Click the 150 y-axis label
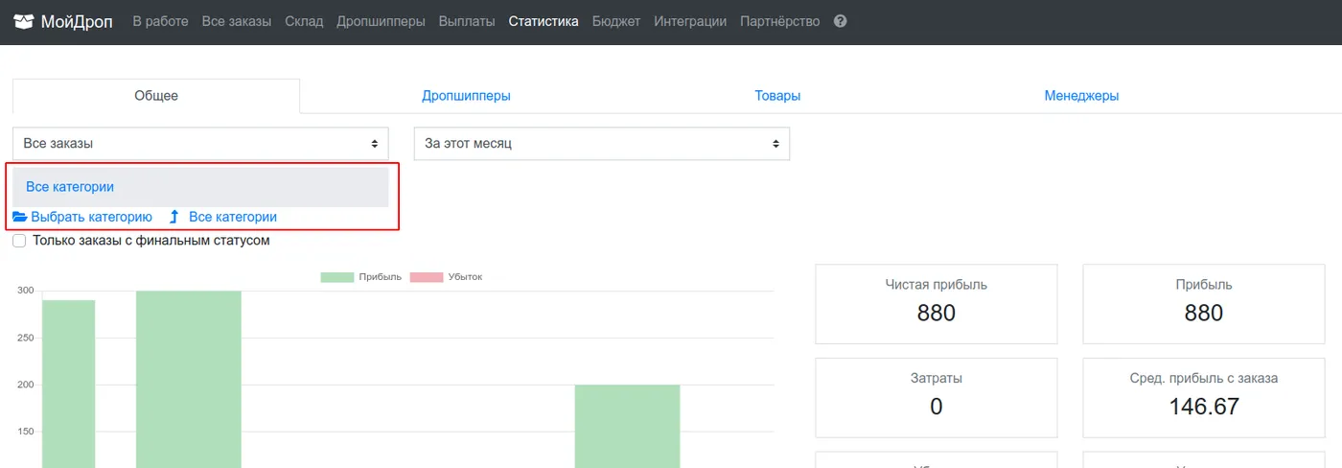Image resolution: width=1342 pixels, height=468 pixels. point(25,432)
